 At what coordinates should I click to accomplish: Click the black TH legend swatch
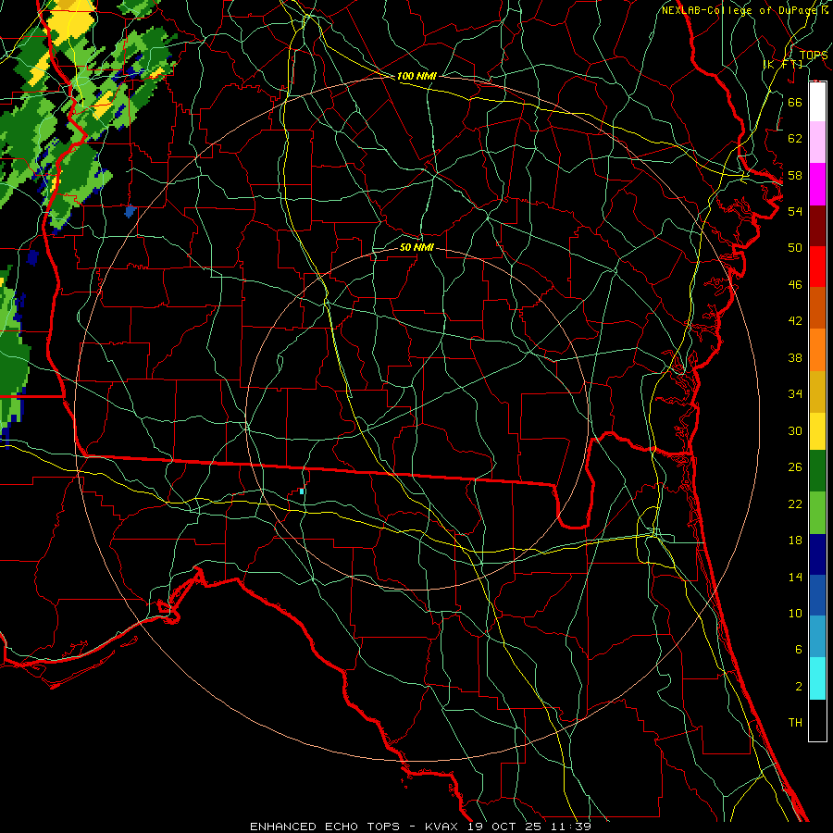[x=817, y=720]
